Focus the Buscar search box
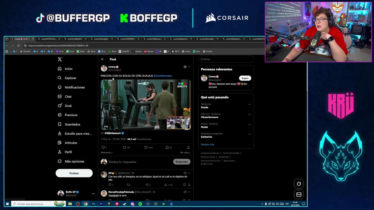Viewport: 374px width, 210px height. point(226,59)
